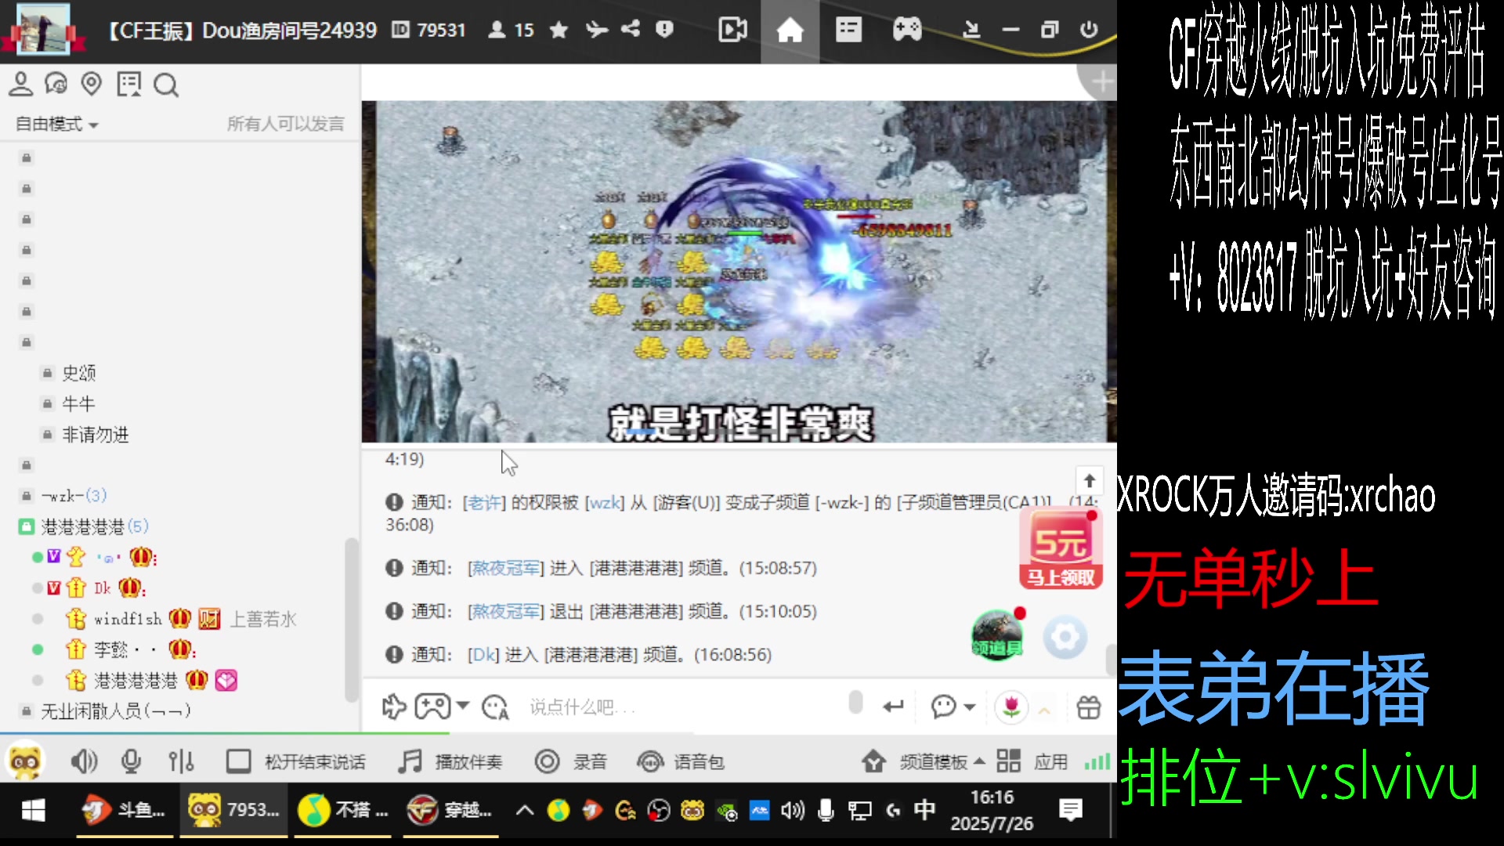Open the download tray icon in title bar

(x=971, y=31)
